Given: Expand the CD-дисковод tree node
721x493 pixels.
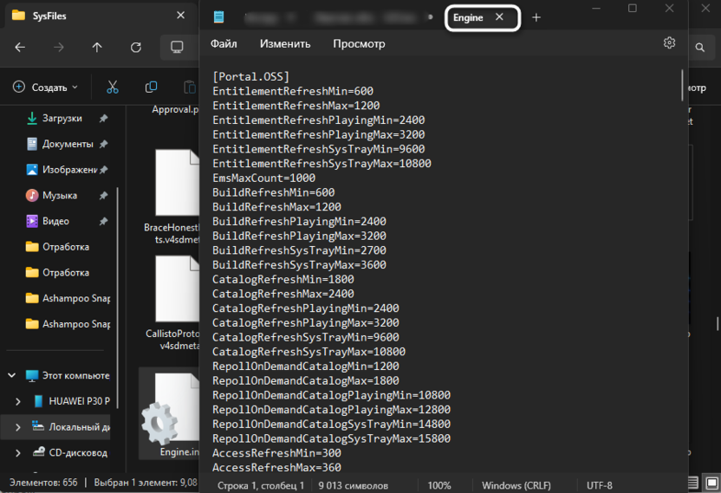Looking at the screenshot, I should [19, 452].
